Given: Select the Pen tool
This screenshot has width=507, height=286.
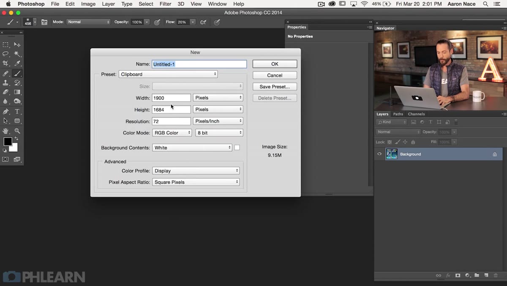Looking at the screenshot, I should coord(5,112).
